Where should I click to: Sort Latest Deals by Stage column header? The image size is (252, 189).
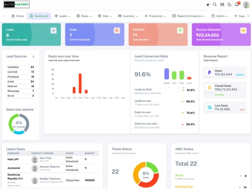coord(70,153)
